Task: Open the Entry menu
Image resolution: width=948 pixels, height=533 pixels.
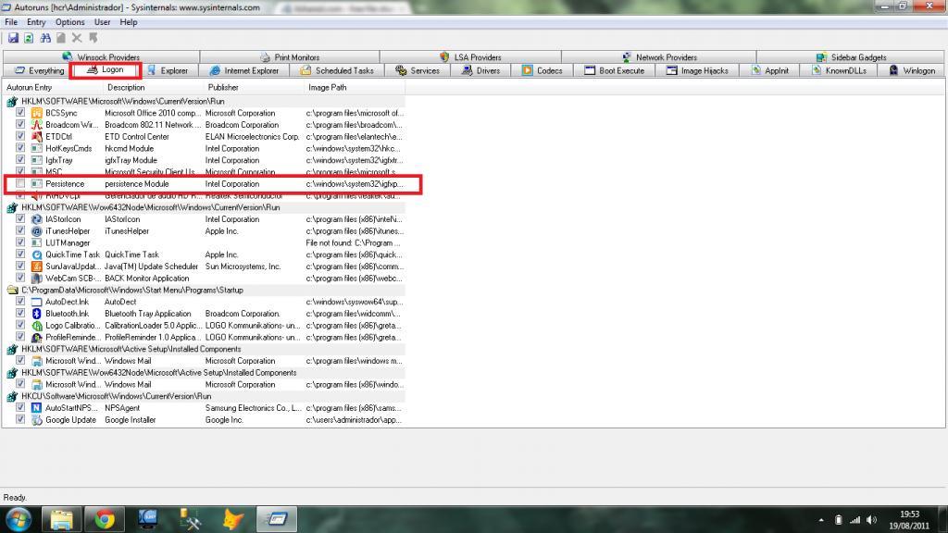Action: click(x=36, y=22)
